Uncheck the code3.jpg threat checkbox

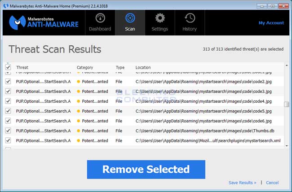pos(8,91)
